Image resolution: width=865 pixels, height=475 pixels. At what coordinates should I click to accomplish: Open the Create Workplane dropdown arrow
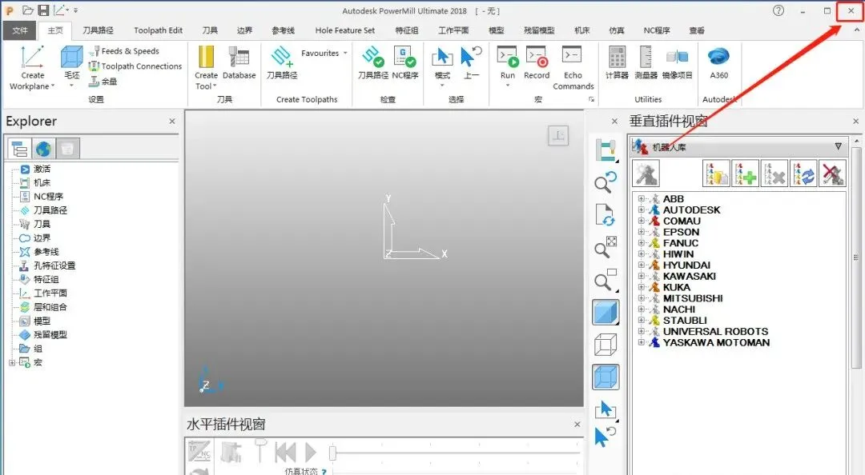[52, 86]
